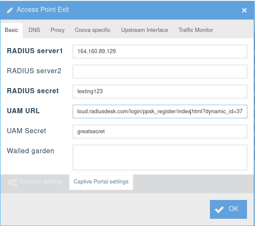This screenshot has width=255, height=226.
Task: Open the Upstream Interface tab
Action: click(x=144, y=30)
